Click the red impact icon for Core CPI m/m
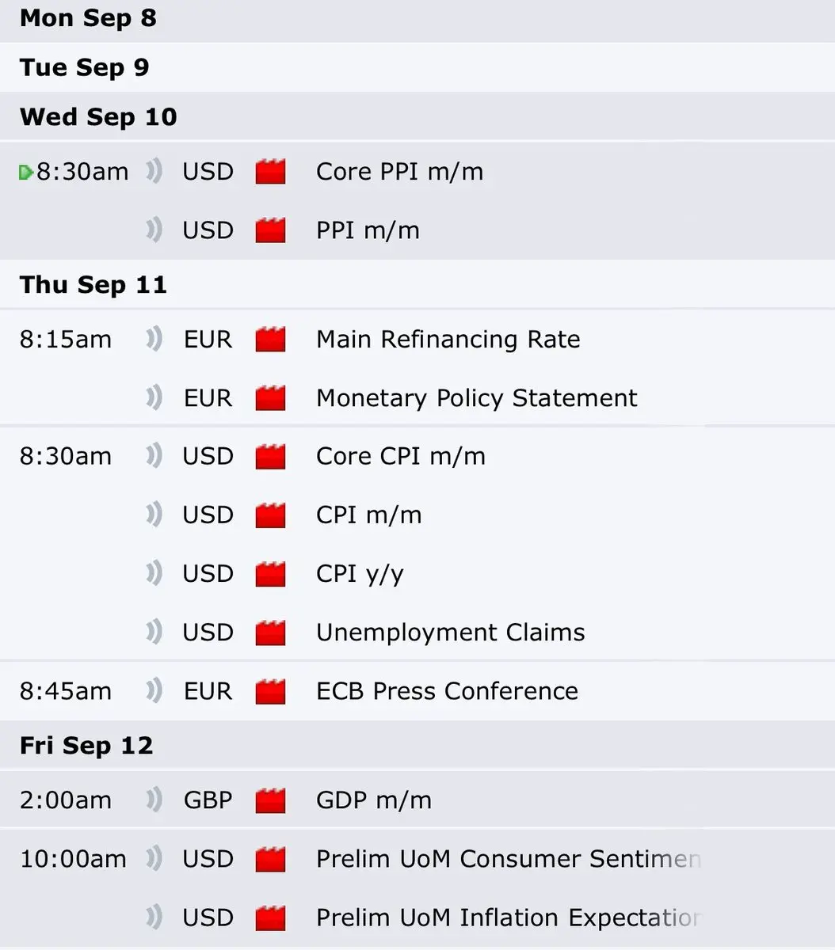Screen dimensions: 835x950 tap(271, 457)
